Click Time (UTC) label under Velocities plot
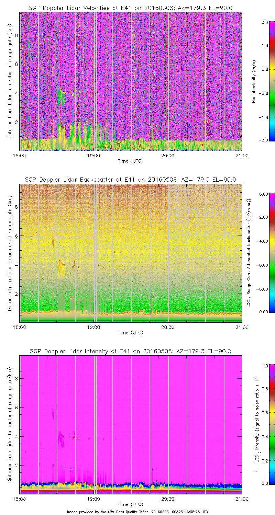The width and height of the screenshot is (275, 515). (131, 161)
